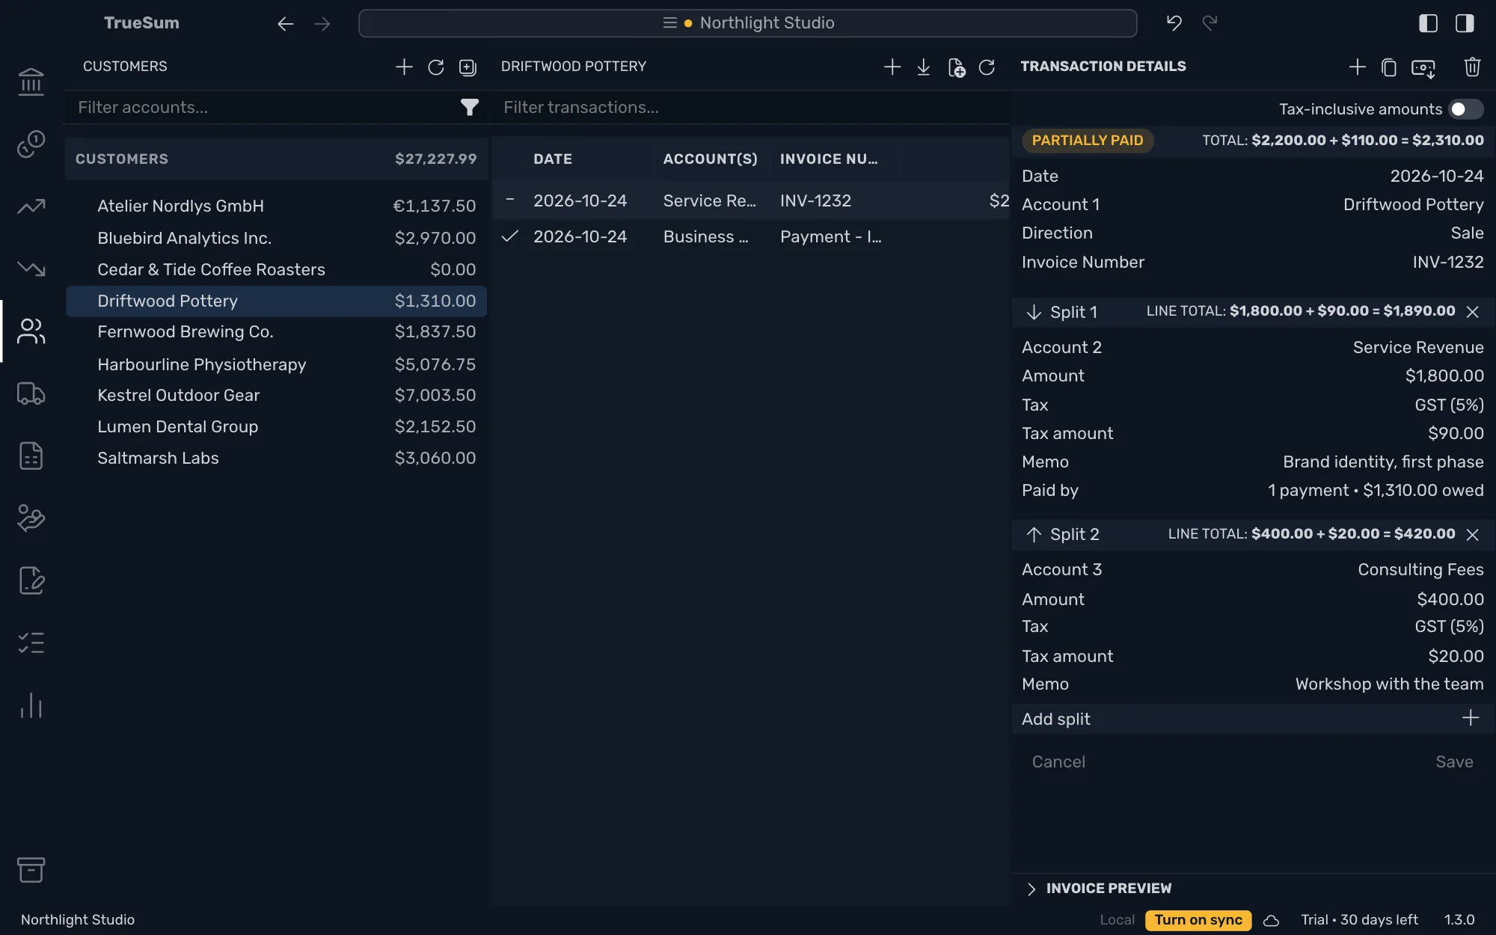Open the checklist tasks sidebar icon
Viewport: 1496px width, 935px height.
pyautogui.click(x=31, y=643)
